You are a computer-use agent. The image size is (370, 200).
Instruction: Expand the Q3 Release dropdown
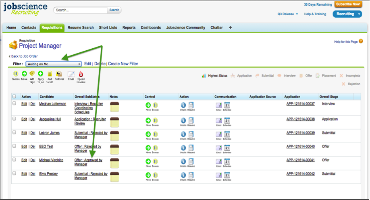tap(288, 14)
